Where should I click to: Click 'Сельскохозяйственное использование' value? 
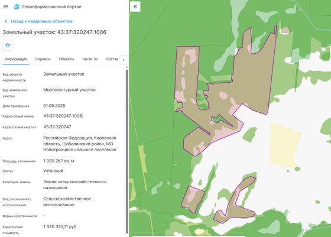coord(67,202)
